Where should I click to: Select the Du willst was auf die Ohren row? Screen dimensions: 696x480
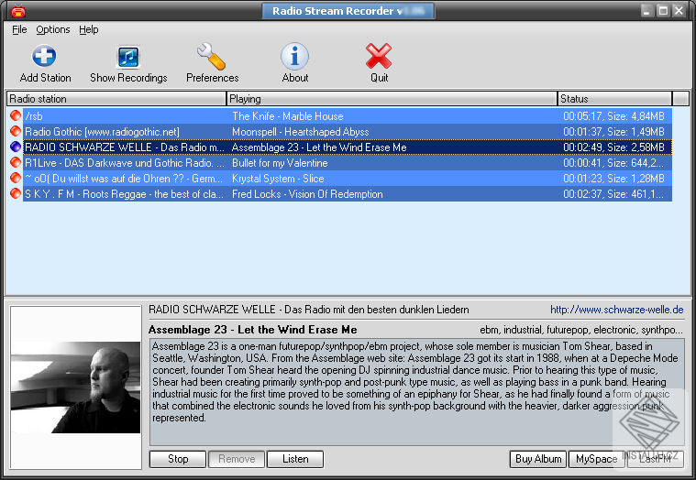pos(348,179)
